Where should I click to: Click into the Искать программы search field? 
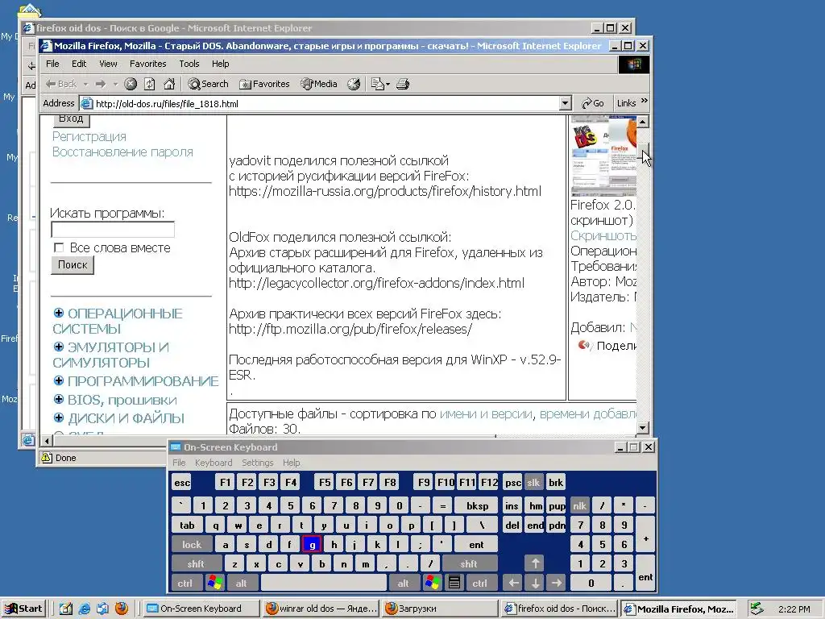(x=113, y=230)
